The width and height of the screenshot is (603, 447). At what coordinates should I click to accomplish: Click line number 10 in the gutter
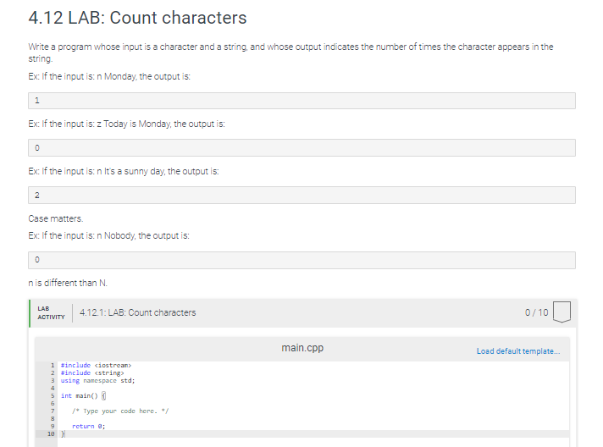[51, 434]
